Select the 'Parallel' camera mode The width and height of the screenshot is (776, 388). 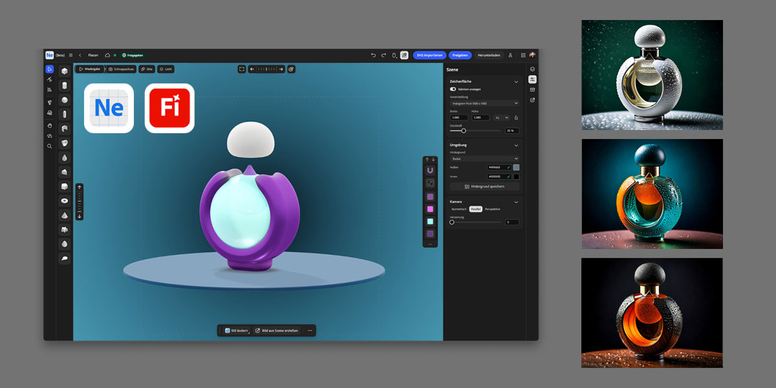475,209
